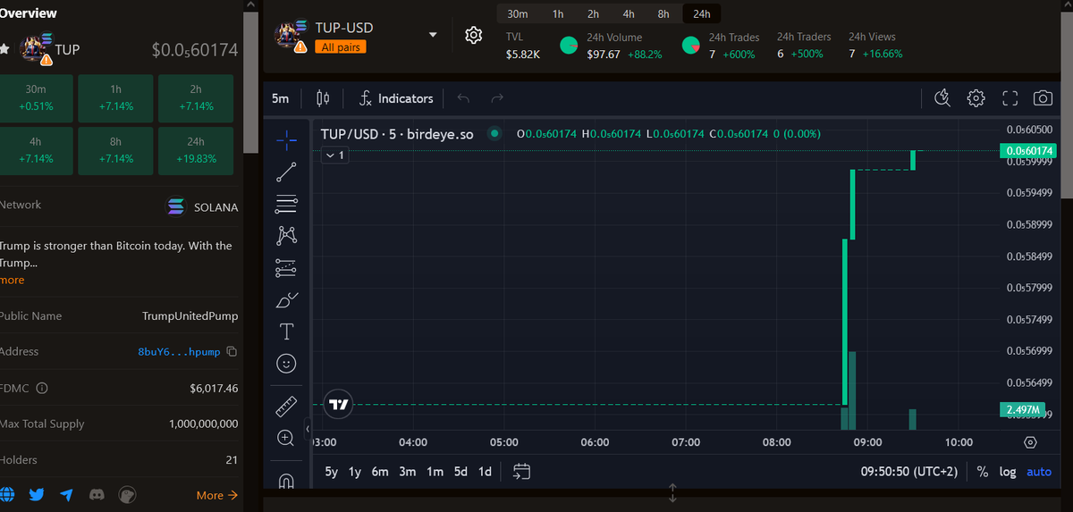Show FDMC info tooltip icon
The height and width of the screenshot is (512, 1073).
point(41,389)
